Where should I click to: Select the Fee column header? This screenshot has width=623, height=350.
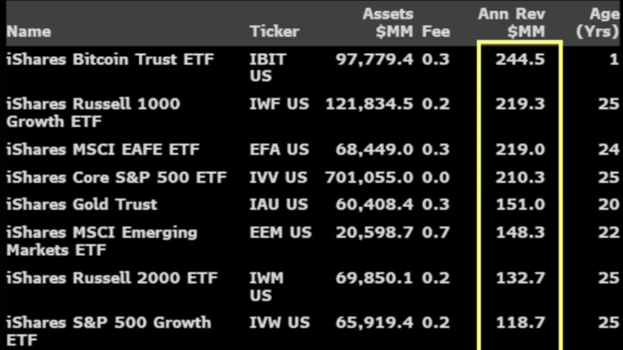tap(436, 31)
